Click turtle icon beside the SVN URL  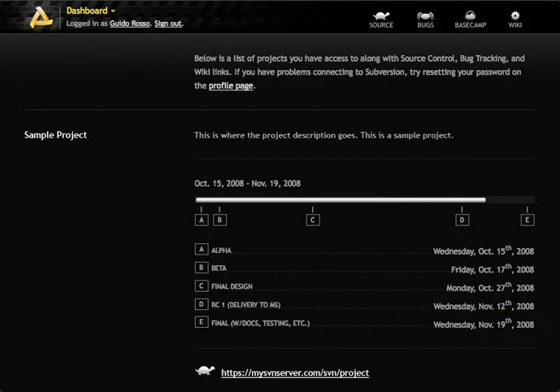[x=205, y=371]
